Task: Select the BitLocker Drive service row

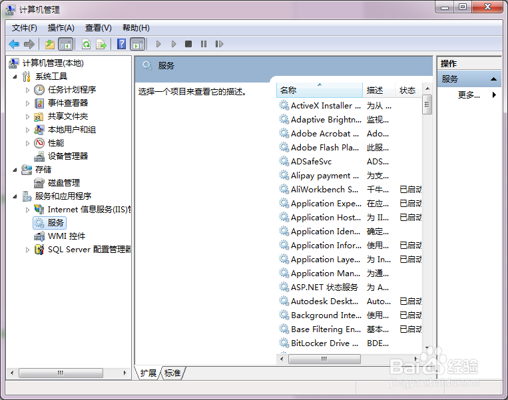Action: pos(350,343)
